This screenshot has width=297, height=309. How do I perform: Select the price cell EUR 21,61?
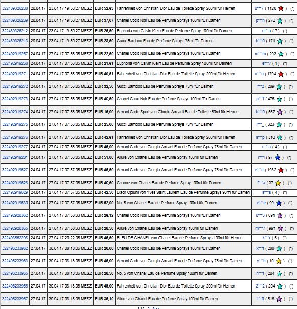[x=104, y=63]
